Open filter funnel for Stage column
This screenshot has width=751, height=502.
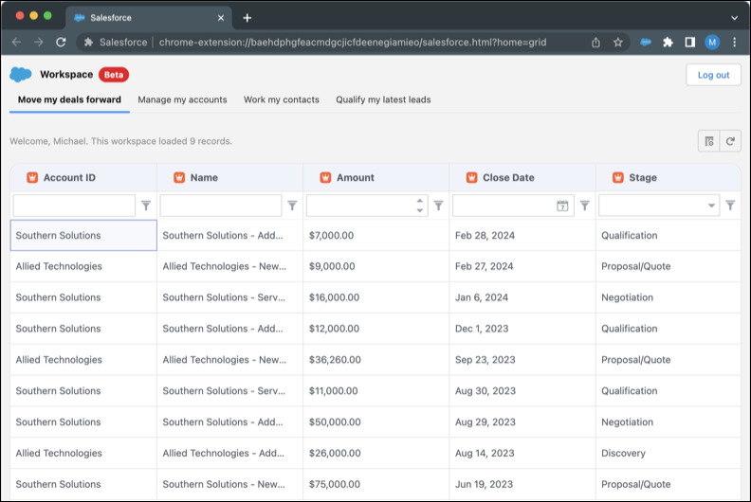click(x=730, y=206)
